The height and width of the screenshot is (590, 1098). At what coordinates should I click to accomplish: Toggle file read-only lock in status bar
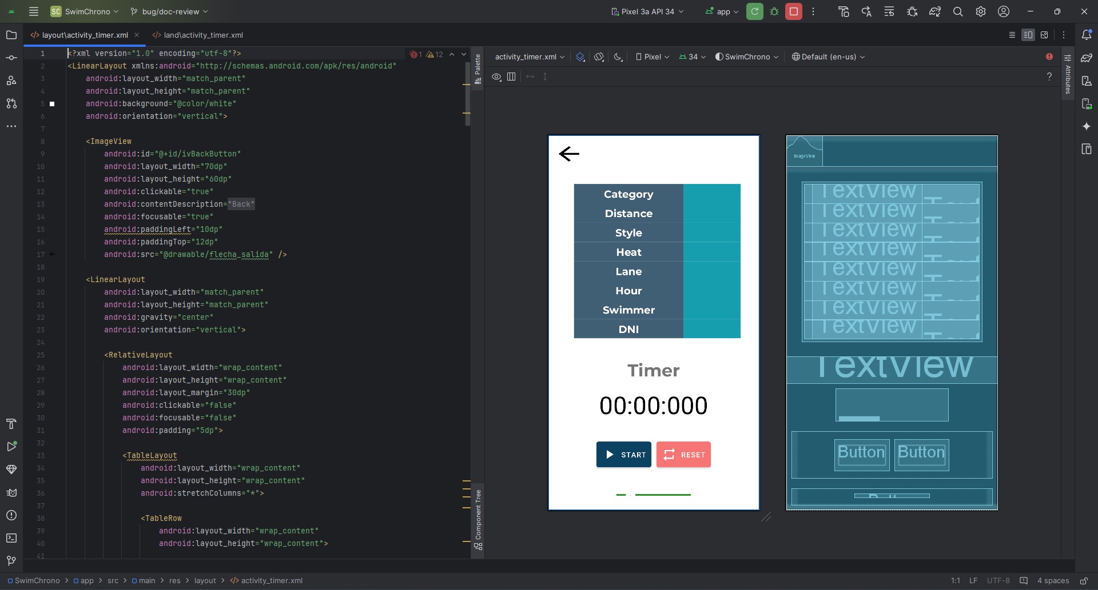(1084, 580)
